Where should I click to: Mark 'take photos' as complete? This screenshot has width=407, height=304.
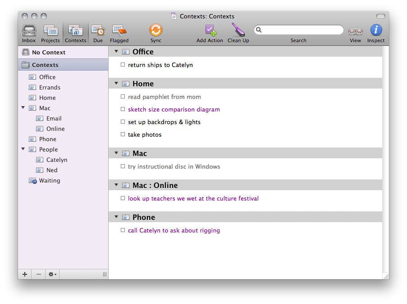coord(123,134)
